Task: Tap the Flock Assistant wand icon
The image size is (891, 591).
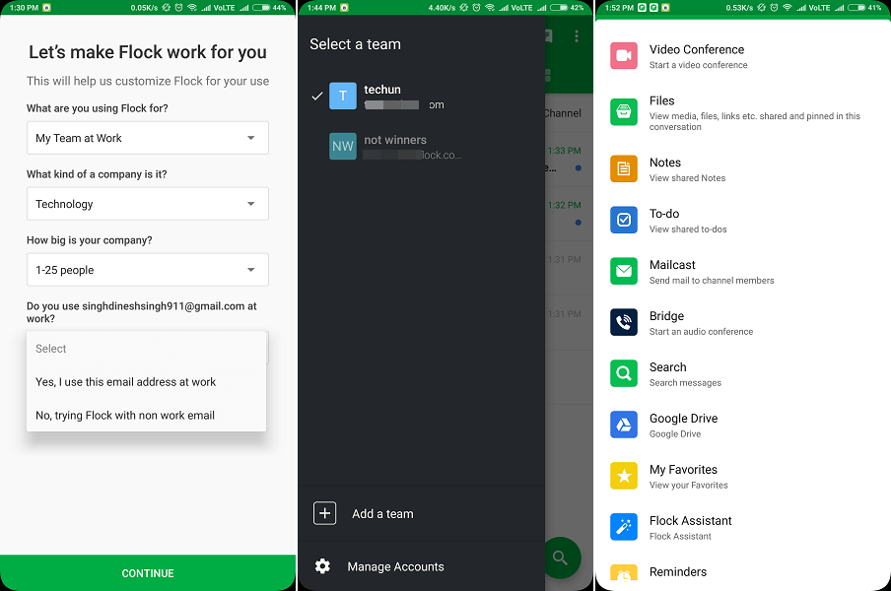Action: tap(623, 526)
